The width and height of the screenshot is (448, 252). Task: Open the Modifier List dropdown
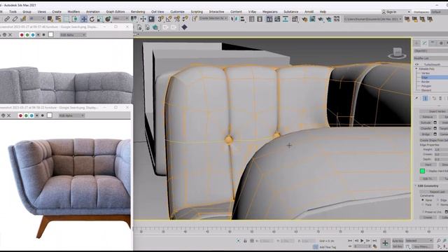(x=431, y=58)
